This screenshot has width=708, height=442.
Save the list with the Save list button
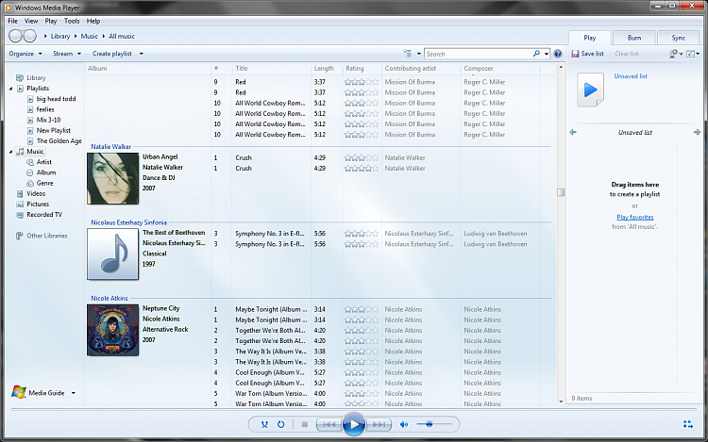[x=587, y=54]
